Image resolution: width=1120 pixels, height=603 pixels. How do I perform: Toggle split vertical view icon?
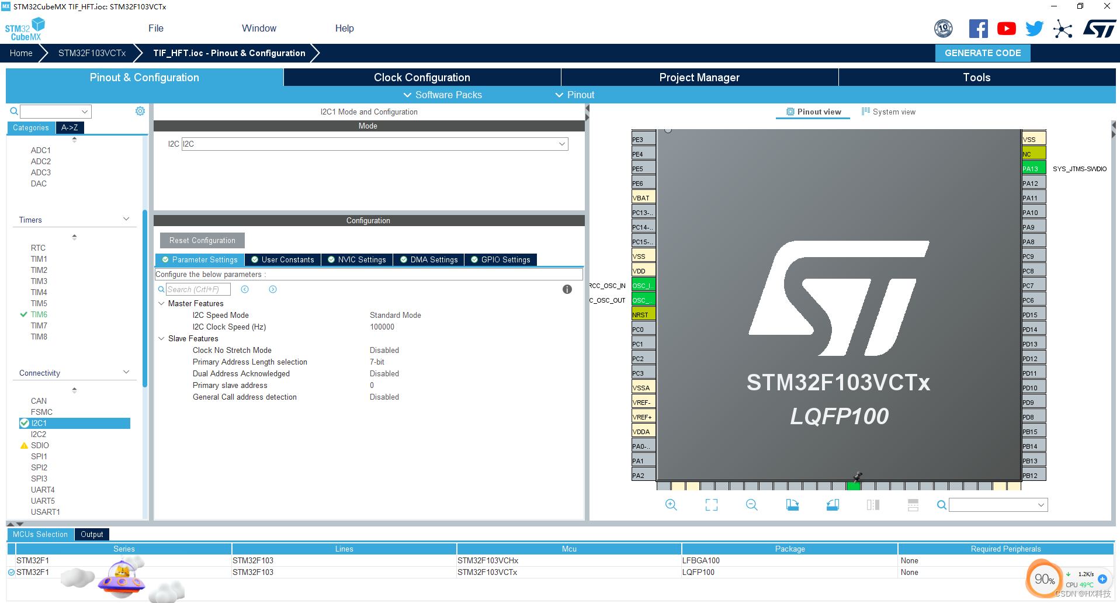click(x=873, y=505)
